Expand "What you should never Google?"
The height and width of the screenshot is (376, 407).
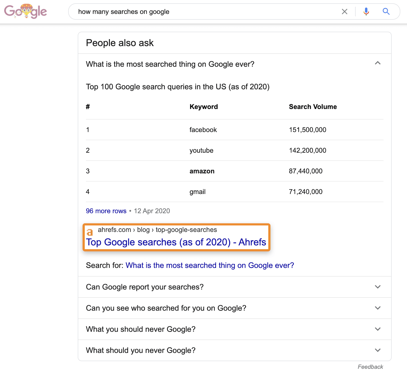(378, 329)
